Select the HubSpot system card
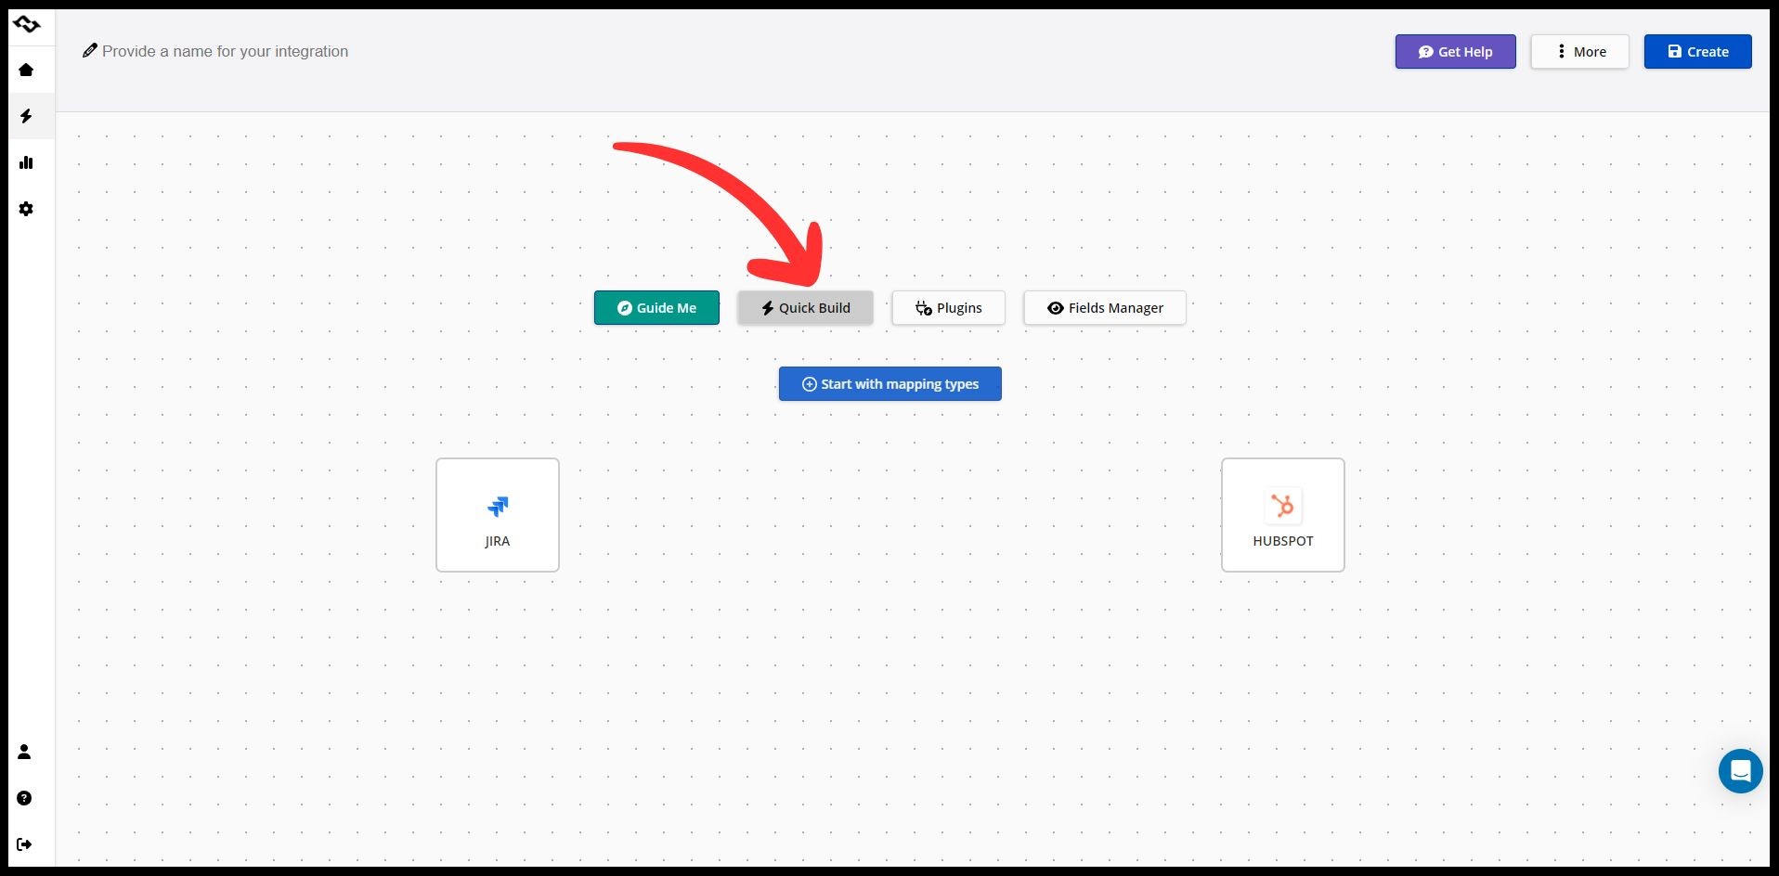 (1282, 515)
